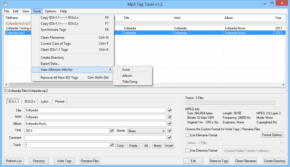Viewport: 290px width, 167px height.
Task: Click the Invert button
Action: (169, 146)
